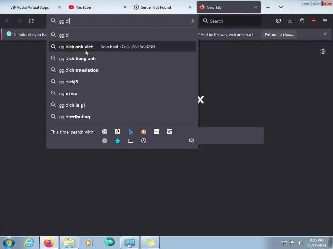Choose 'gg dich translation' suggestion
Screen dimensions: 333x249
click(122, 70)
